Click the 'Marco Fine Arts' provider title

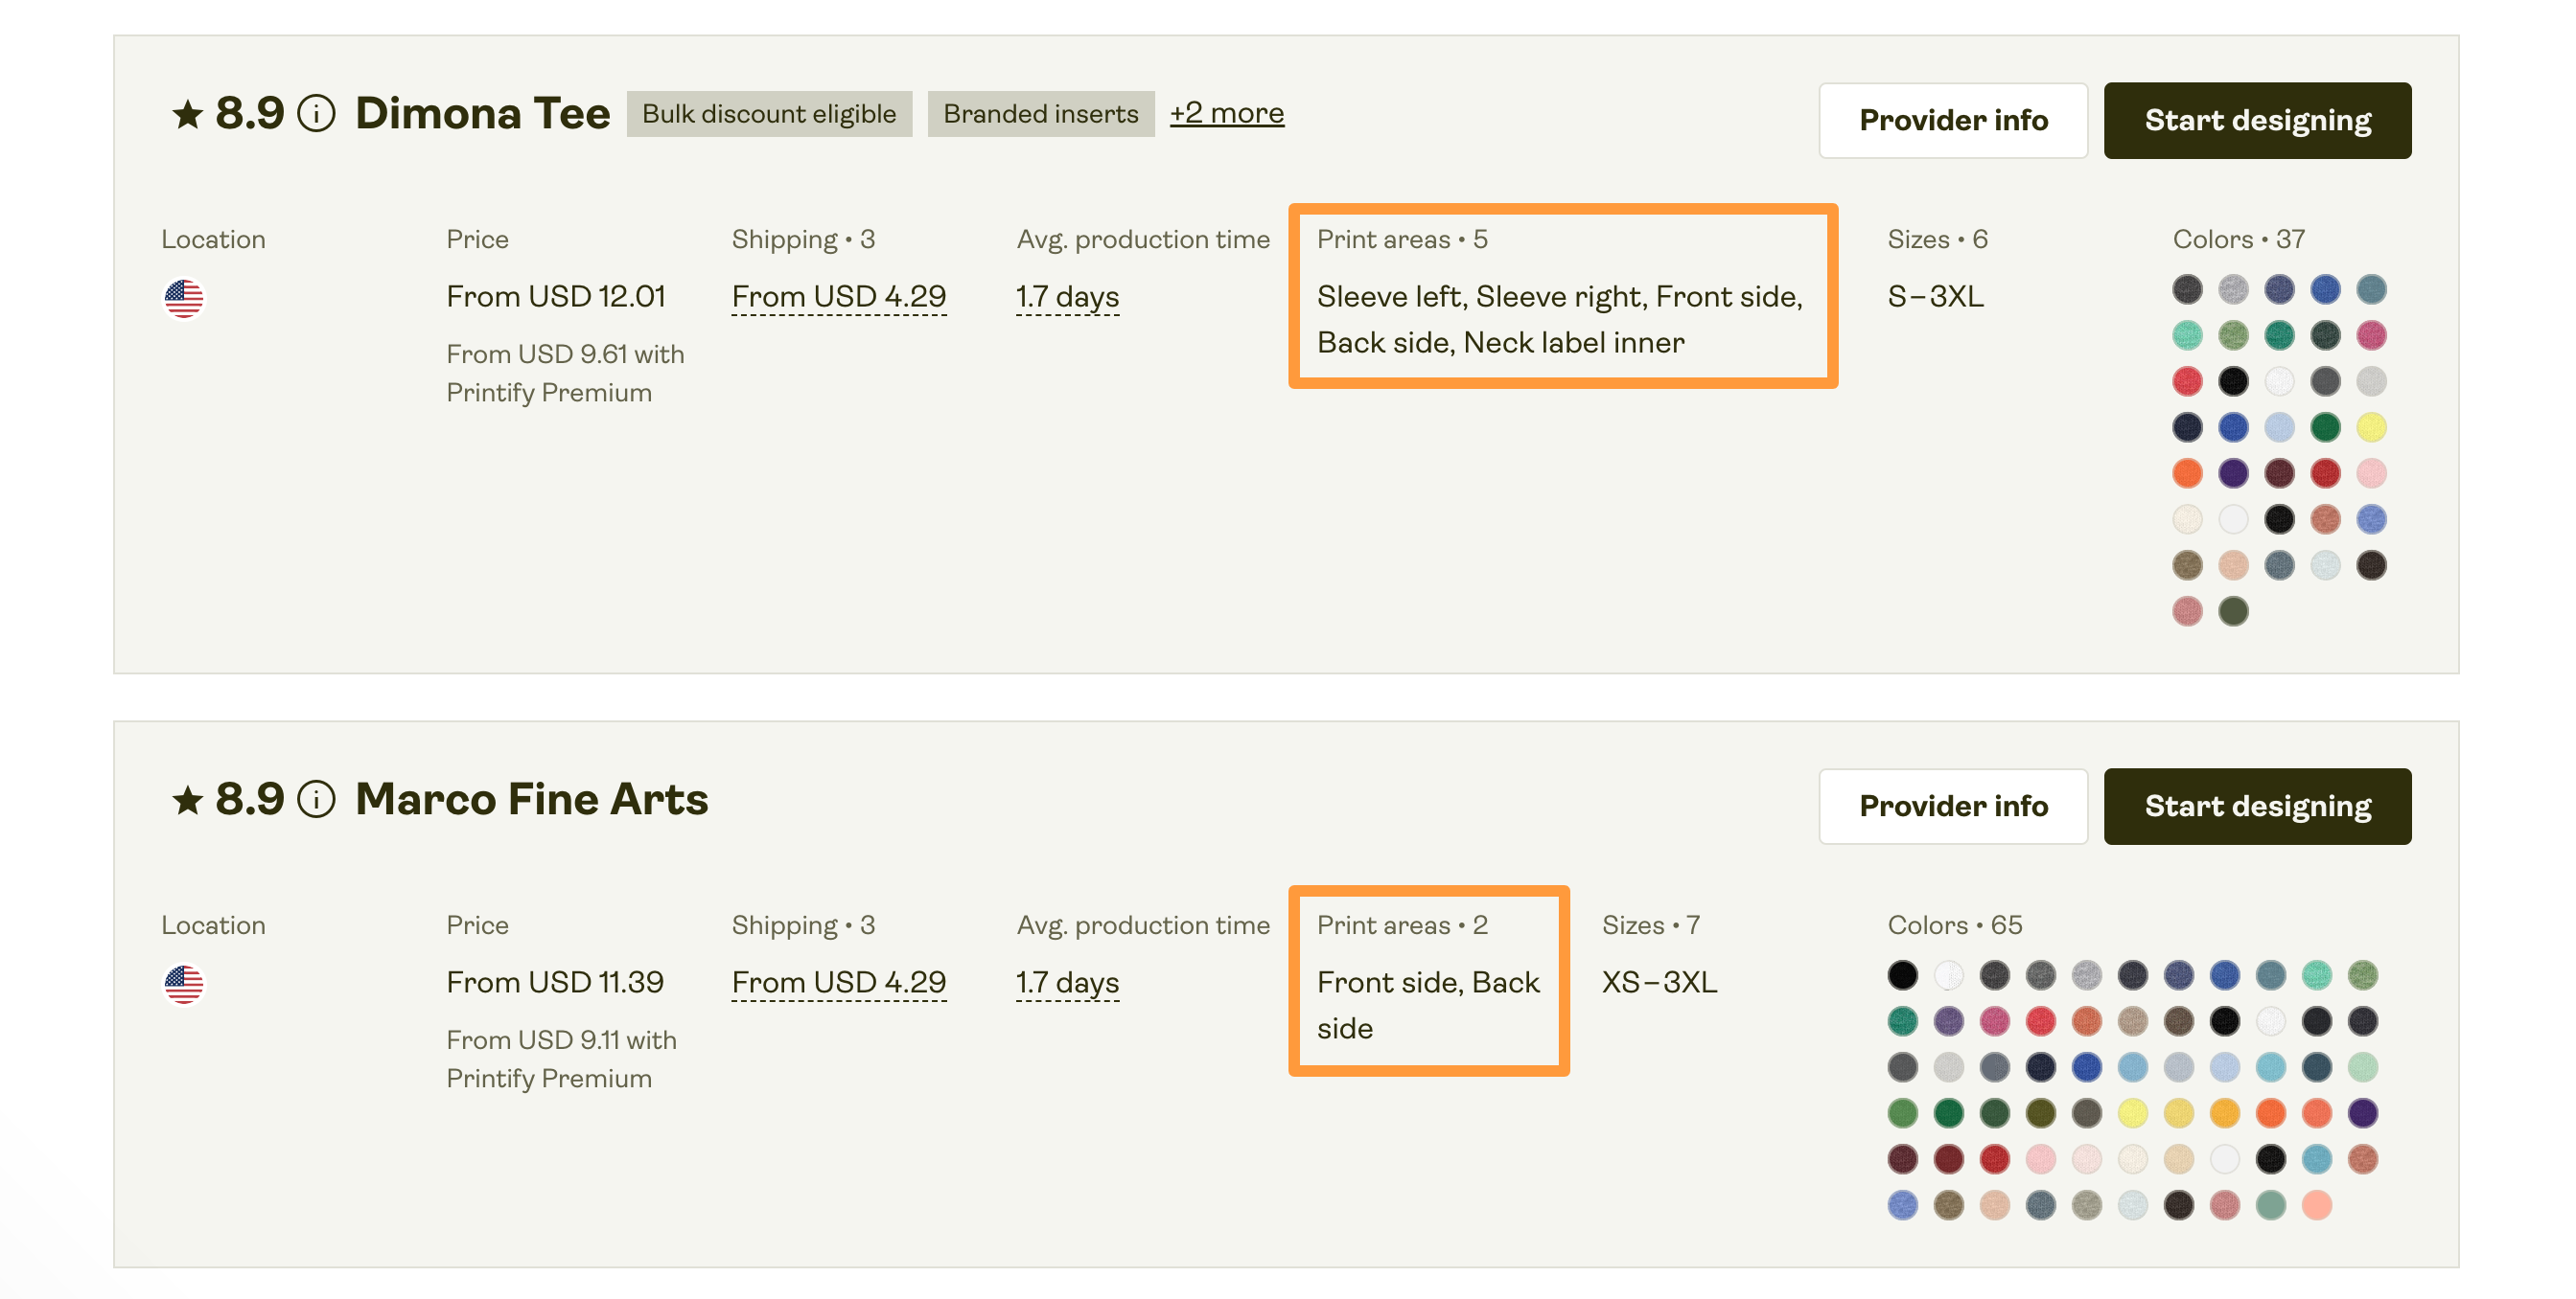point(531,799)
